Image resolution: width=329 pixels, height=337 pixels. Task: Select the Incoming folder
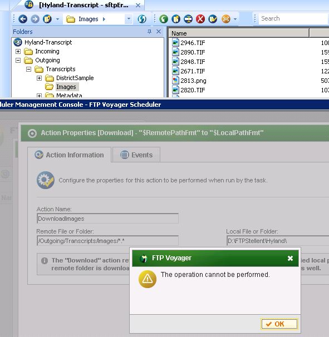point(47,51)
